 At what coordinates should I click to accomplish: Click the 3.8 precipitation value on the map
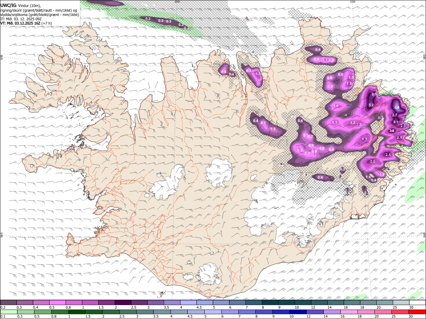point(392,131)
